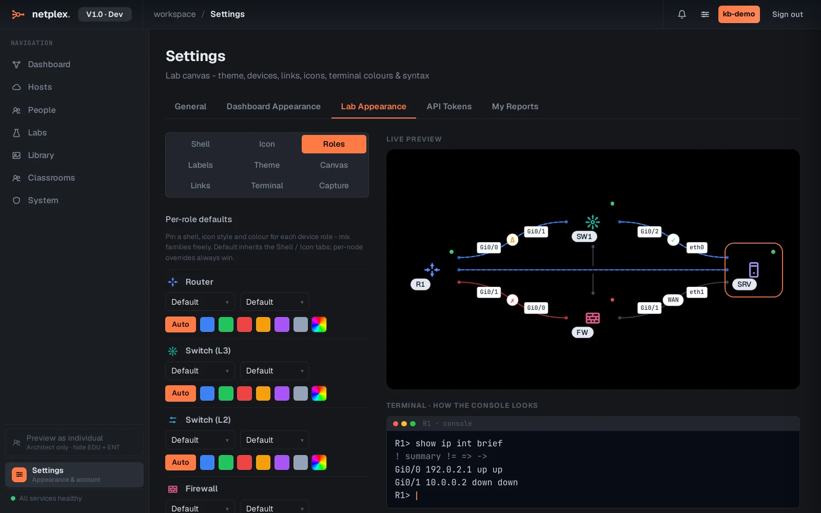
Task: Click the workspace breadcrumb link
Action: [x=174, y=14]
